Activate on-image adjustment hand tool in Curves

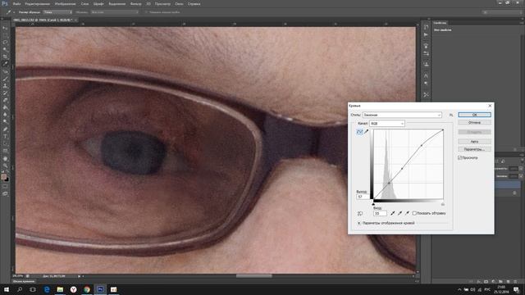pos(360,213)
